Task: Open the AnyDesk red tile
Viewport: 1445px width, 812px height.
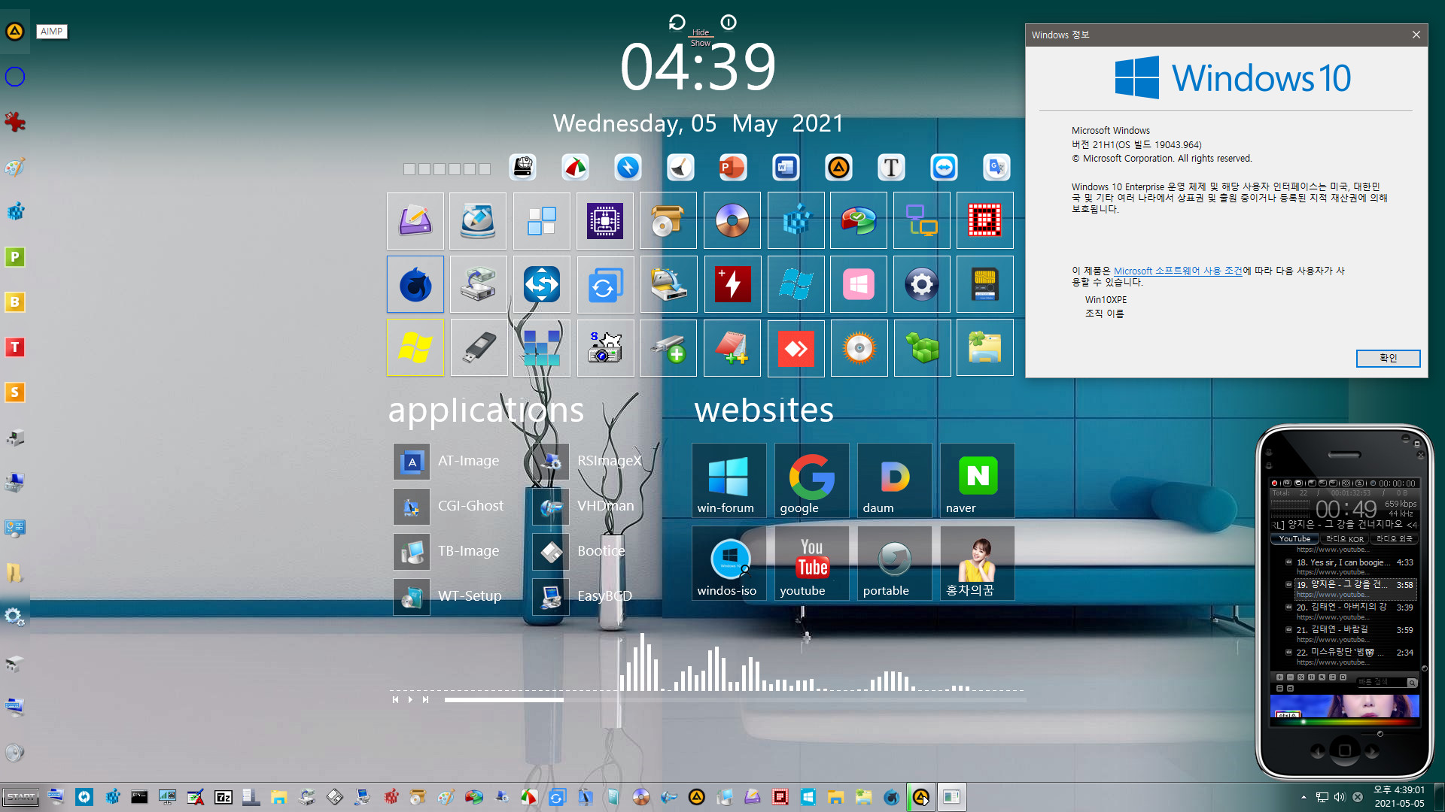Action: point(796,348)
